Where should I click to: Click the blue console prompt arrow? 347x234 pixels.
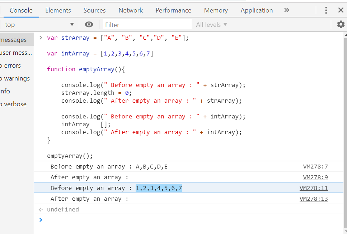41,220
